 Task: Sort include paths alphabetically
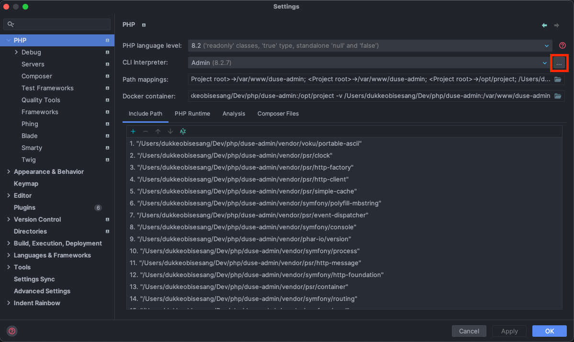pyautogui.click(x=183, y=131)
